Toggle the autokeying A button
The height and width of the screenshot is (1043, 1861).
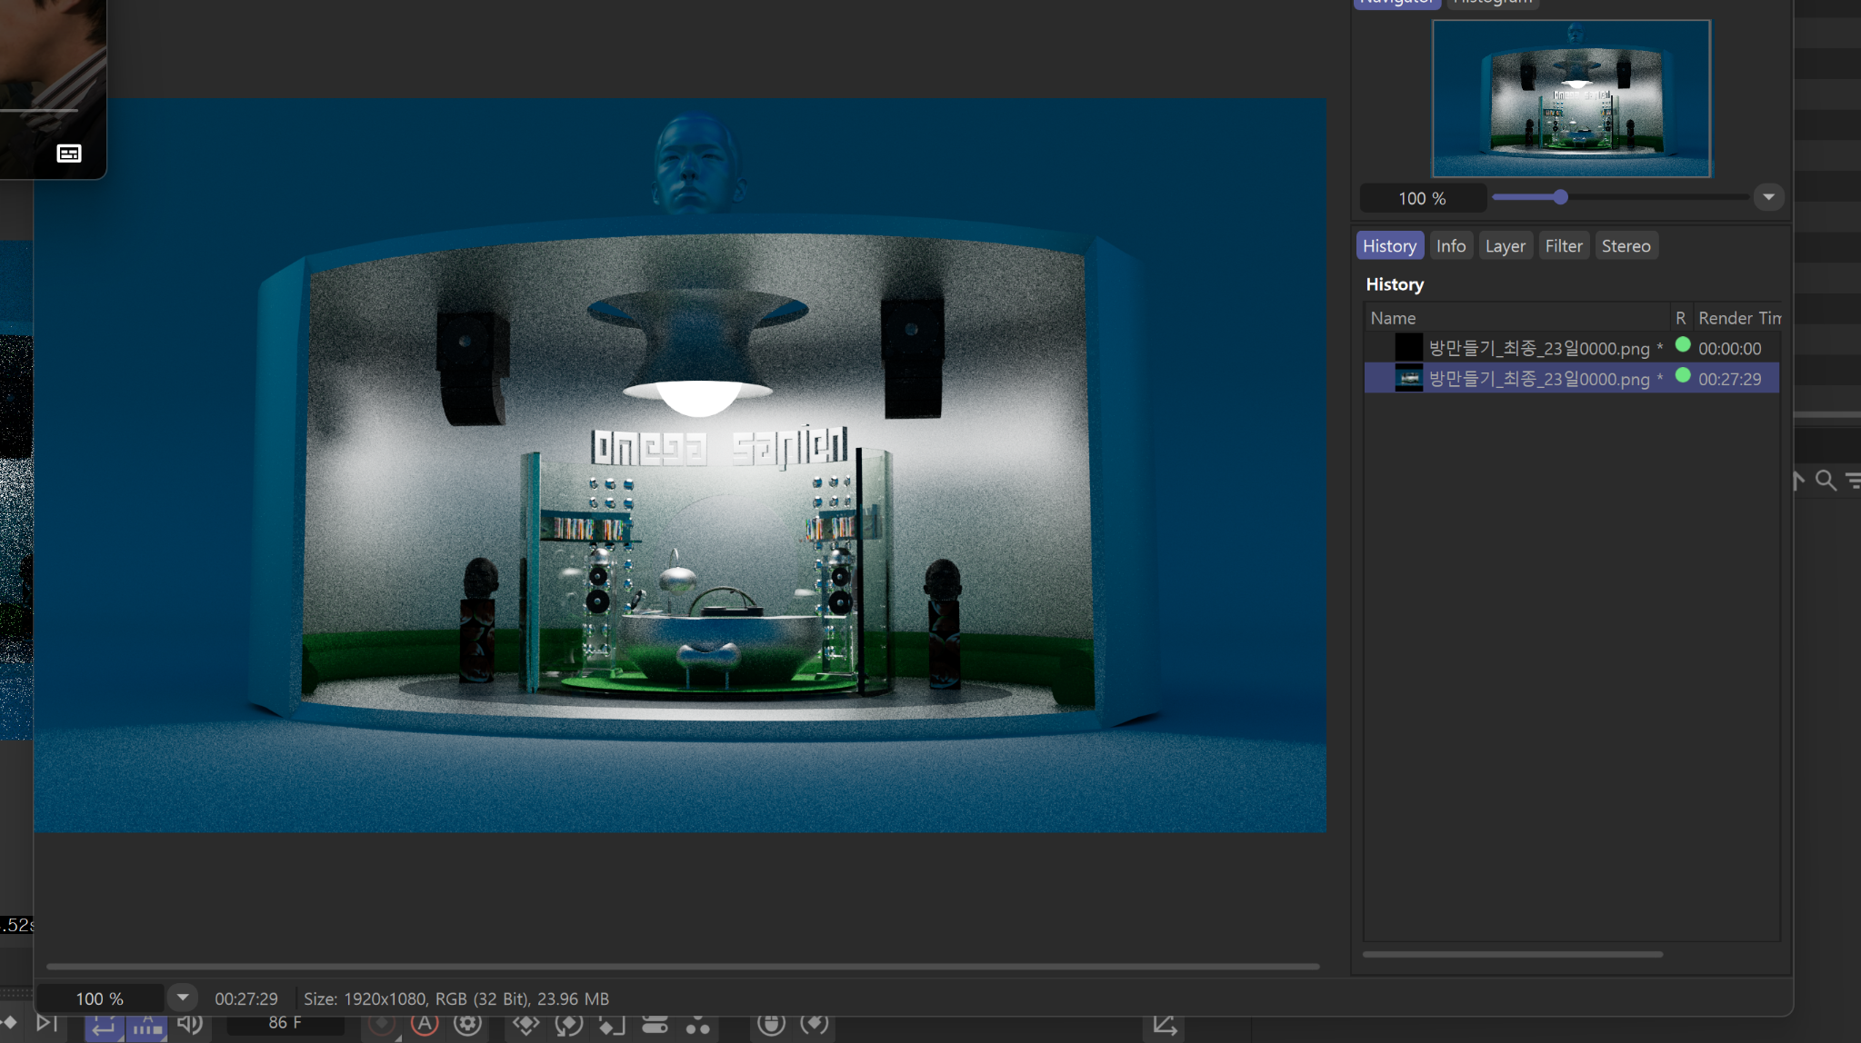[425, 1024]
